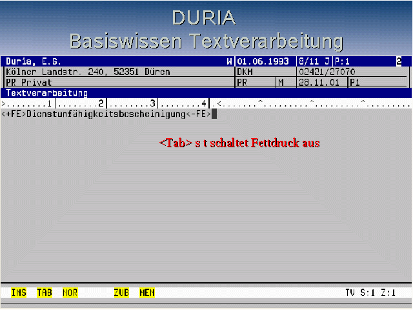
Task: Click ruler tab stop 3
Action: click(x=152, y=103)
